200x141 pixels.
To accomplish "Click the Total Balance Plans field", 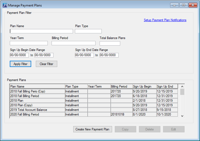I will (110, 43).
